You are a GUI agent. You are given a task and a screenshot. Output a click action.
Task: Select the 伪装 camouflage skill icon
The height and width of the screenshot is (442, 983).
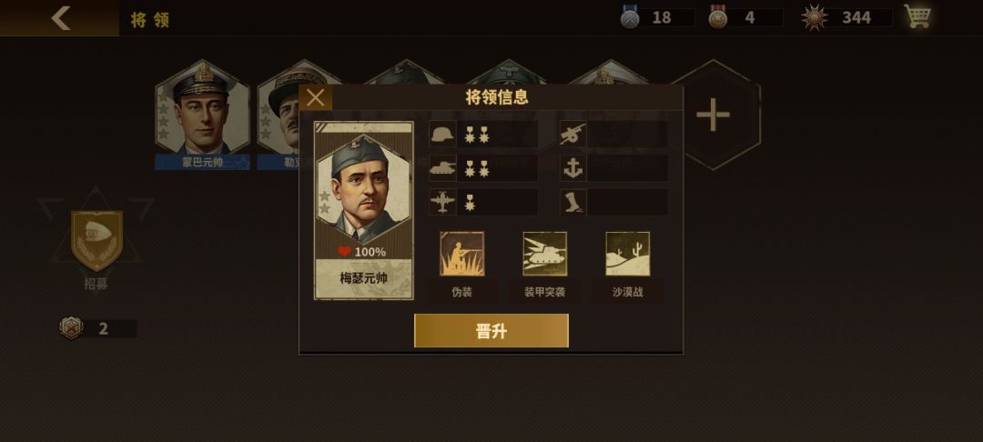(462, 254)
